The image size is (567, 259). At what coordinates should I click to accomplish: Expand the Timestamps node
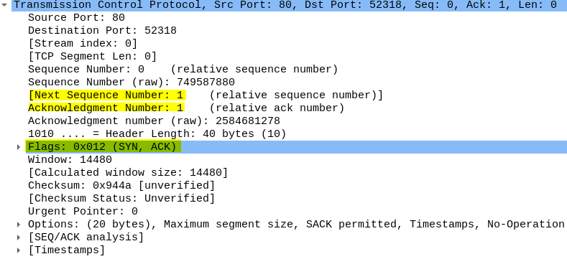tap(19, 250)
